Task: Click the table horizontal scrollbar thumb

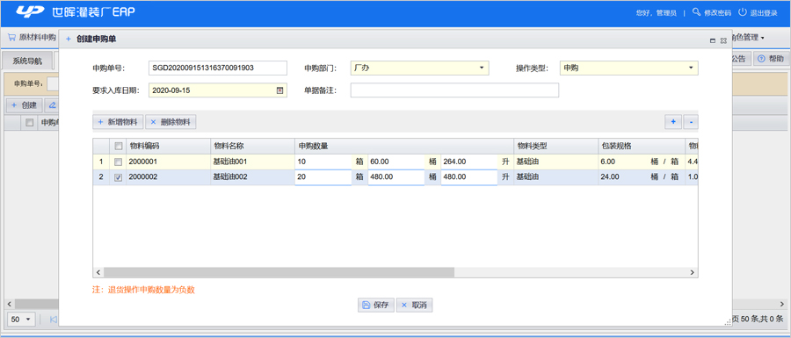Action: [279, 272]
